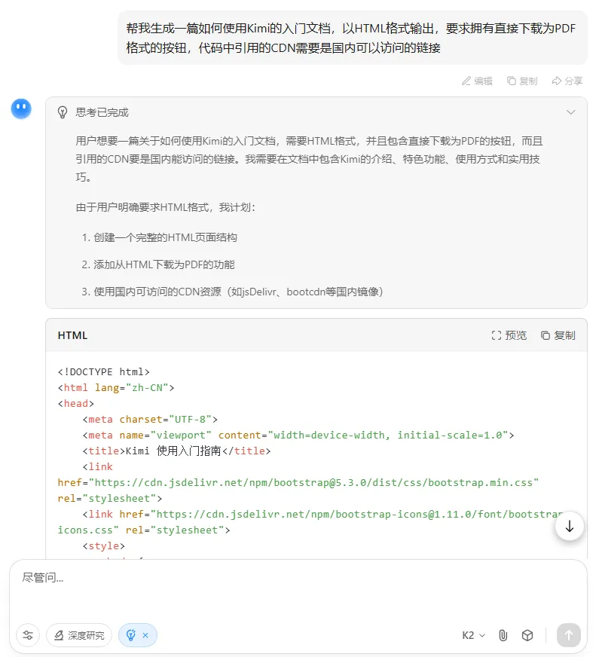
Task: Click the lightbulb icon beside 思考已完成
Action: tap(63, 112)
